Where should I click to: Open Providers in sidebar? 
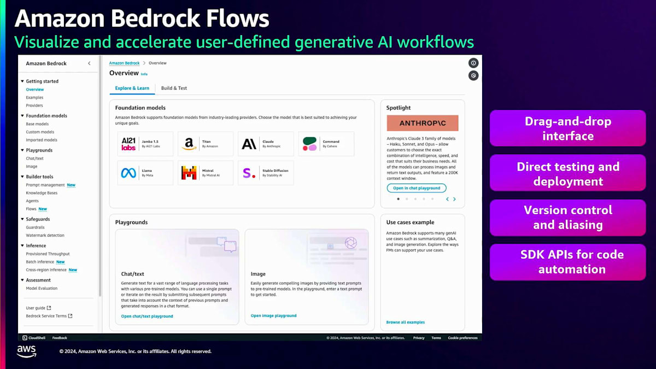coord(34,106)
